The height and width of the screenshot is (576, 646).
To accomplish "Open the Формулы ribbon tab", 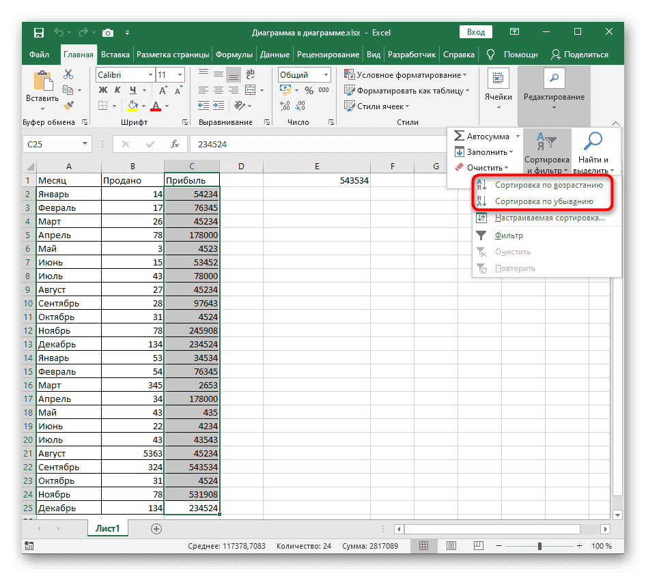I will click(x=234, y=55).
